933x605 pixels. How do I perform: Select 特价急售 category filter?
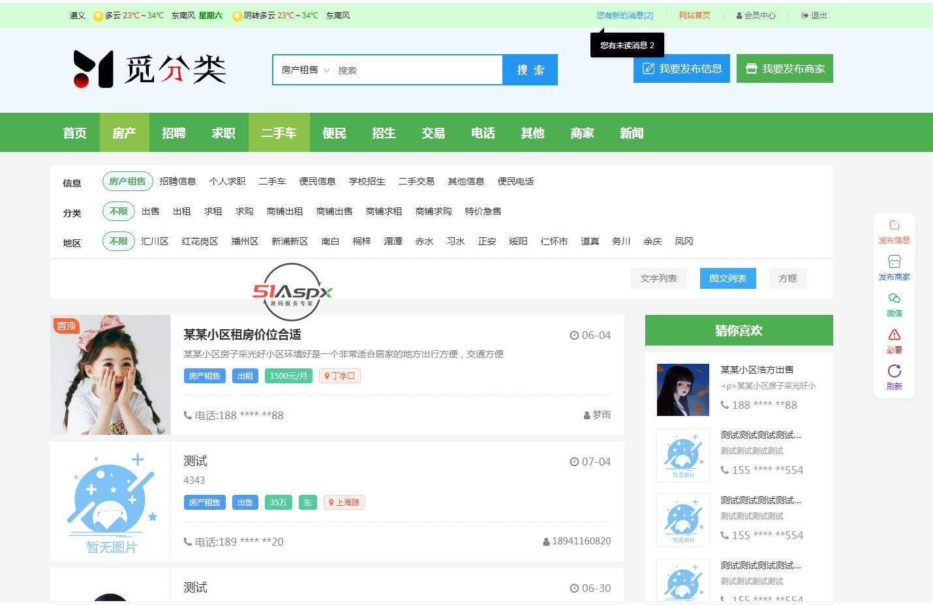click(x=483, y=211)
